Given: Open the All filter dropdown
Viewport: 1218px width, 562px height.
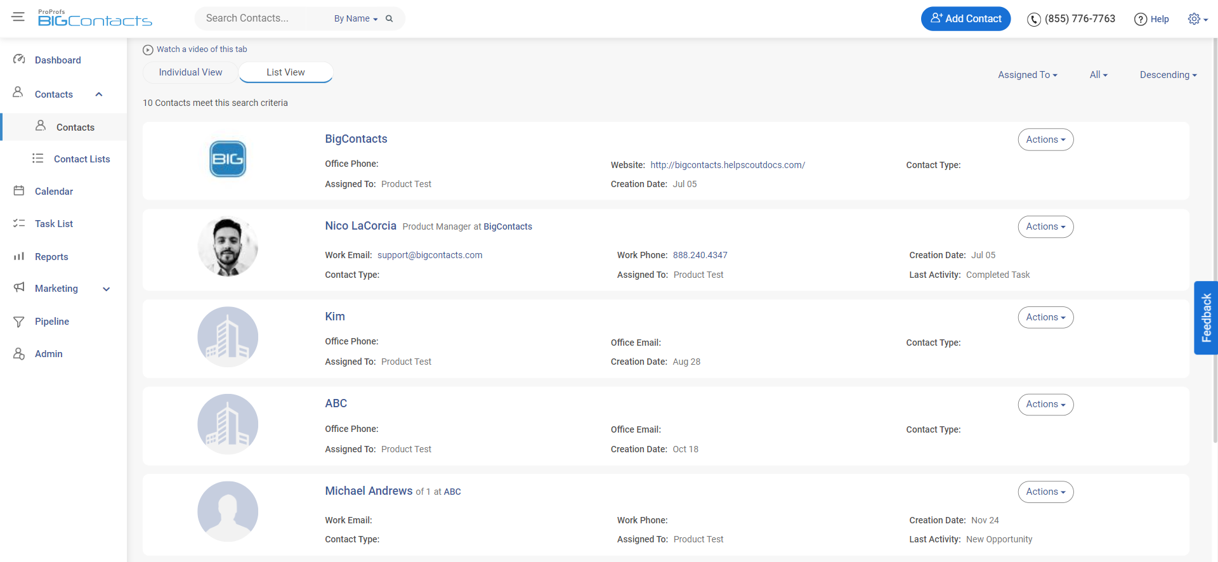Looking at the screenshot, I should pos(1099,75).
